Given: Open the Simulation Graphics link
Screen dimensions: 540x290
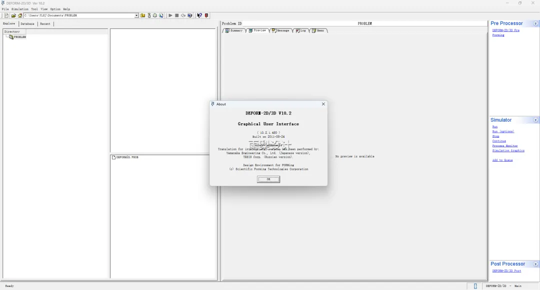Looking at the screenshot, I should (508, 151).
